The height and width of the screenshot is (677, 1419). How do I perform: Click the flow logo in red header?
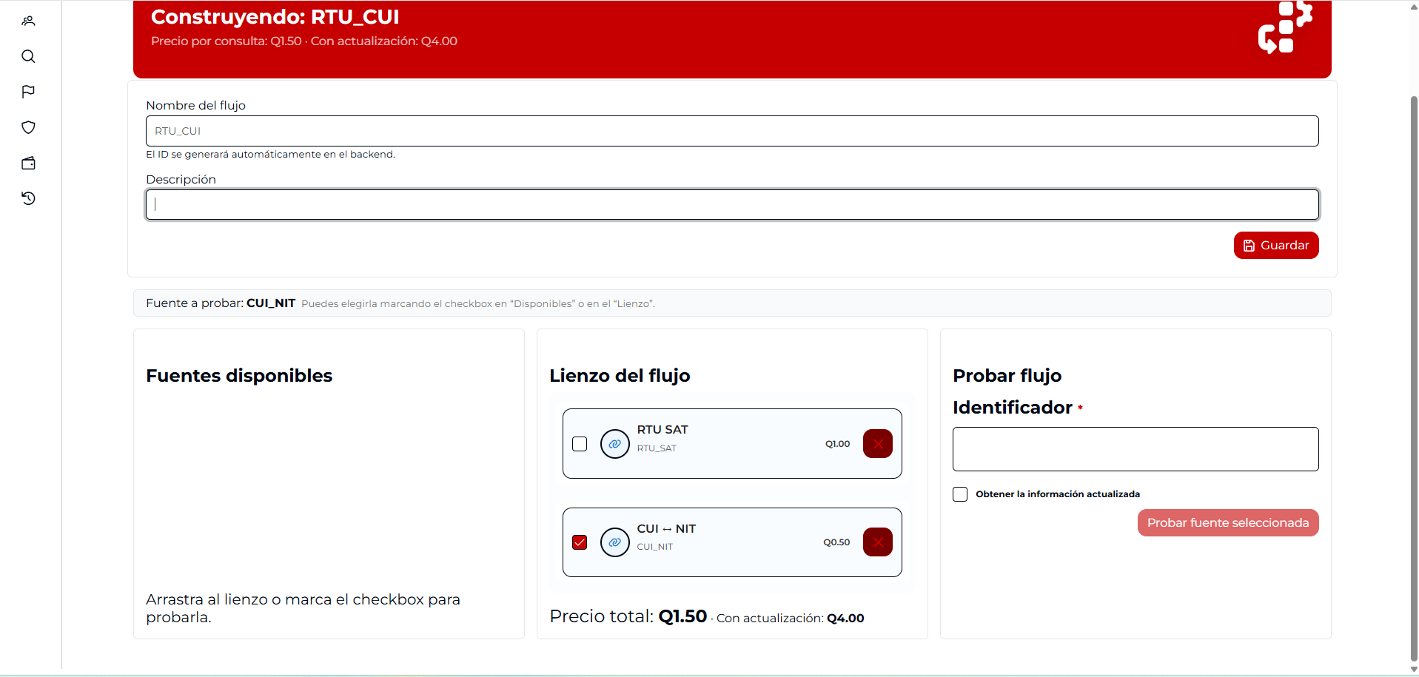click(x=1284, y=28)
